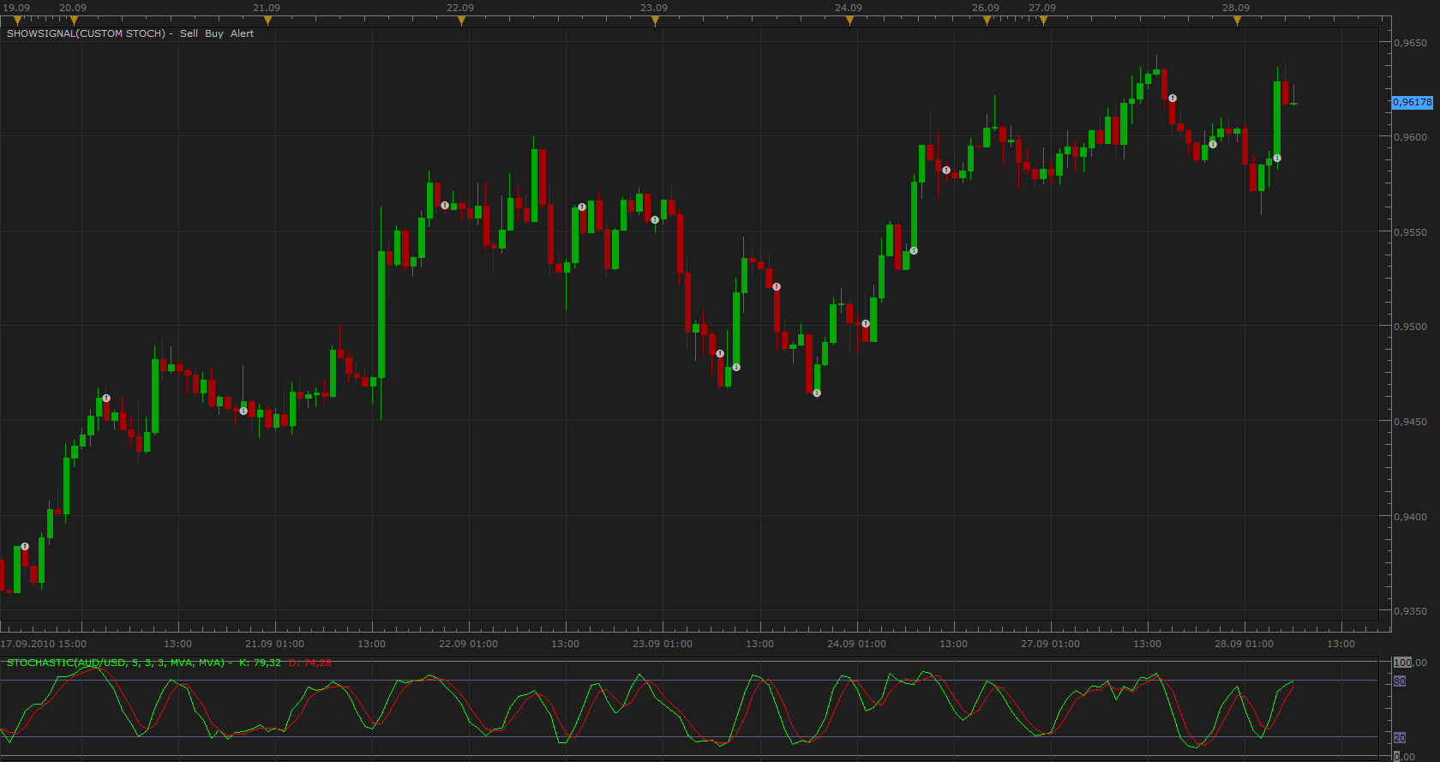Select the current price tag 0,96178
Viewport: 1440px width, 762px height.
pos(1412,102)
